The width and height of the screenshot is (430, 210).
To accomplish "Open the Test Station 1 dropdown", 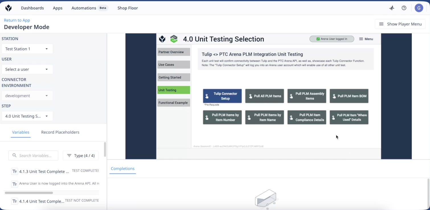I will (x=27, y=49).
